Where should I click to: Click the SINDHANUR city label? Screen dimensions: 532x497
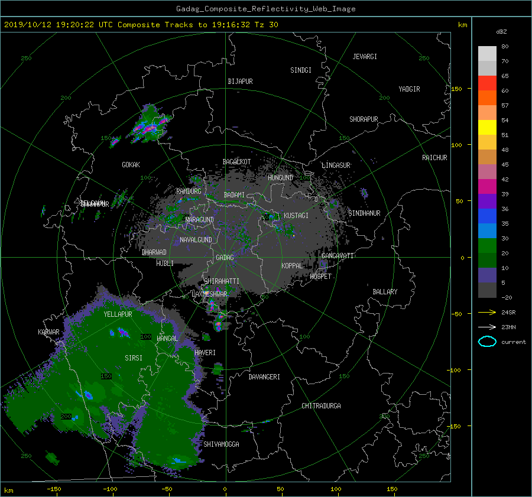(364, 213)
